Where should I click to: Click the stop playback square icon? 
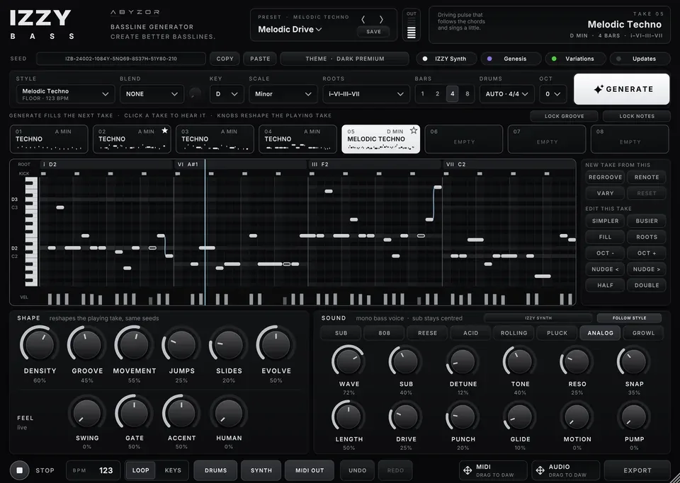[x=20, y=470]
